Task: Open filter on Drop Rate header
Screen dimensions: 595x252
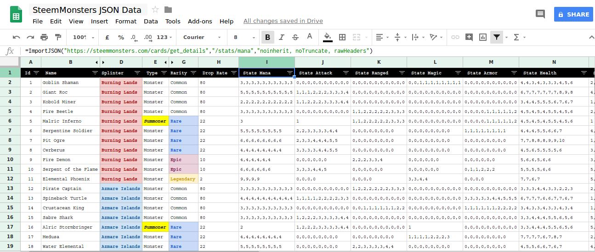Action: pos(234,73)
